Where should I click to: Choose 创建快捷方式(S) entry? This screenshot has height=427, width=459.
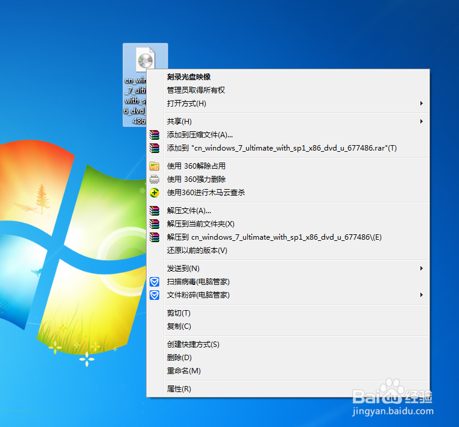(x=288, y=344)
